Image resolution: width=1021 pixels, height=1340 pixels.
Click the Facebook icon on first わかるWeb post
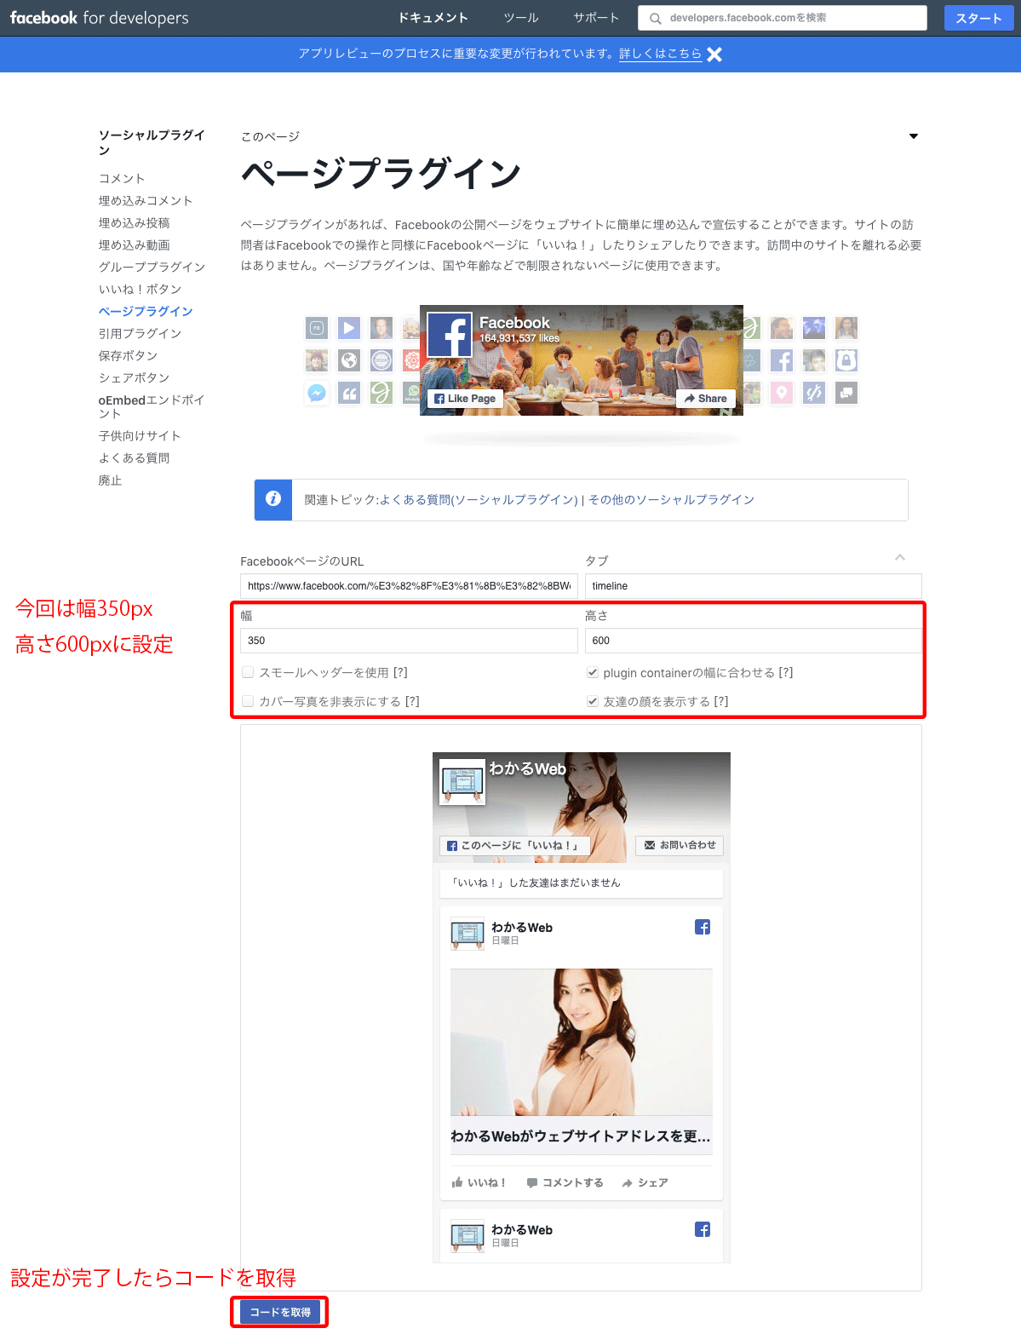click(x=702, y=927)
